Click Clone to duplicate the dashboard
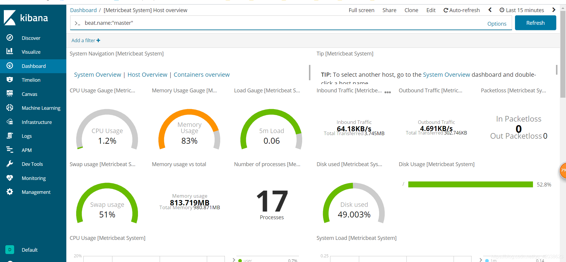Image resolution: width=566 pixels, height=262 pixels. pyautogui.click(x=411, y=10)
